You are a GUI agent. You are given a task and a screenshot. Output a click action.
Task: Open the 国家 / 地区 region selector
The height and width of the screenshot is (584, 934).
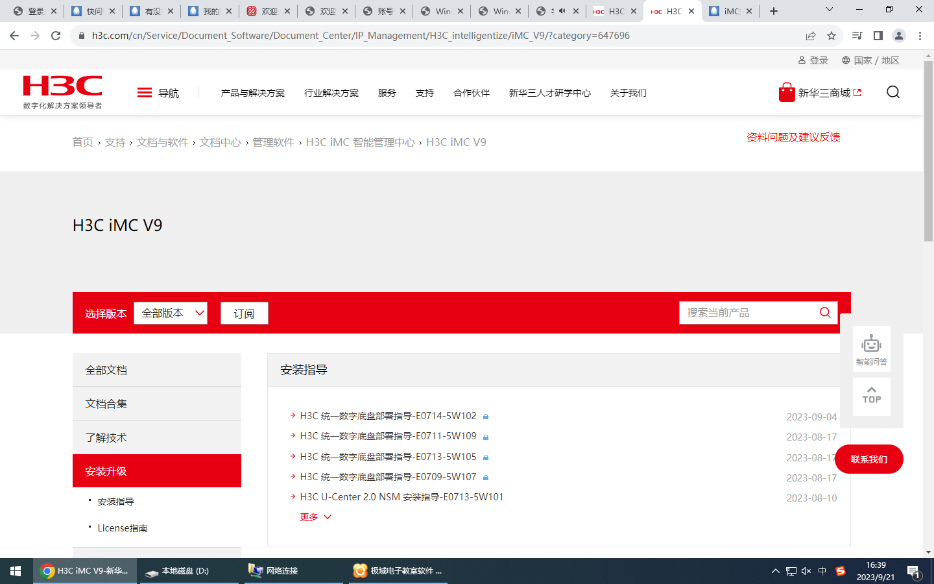[870, 60]
